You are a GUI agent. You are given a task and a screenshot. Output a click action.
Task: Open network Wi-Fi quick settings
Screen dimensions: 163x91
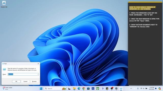pos(141,88)
